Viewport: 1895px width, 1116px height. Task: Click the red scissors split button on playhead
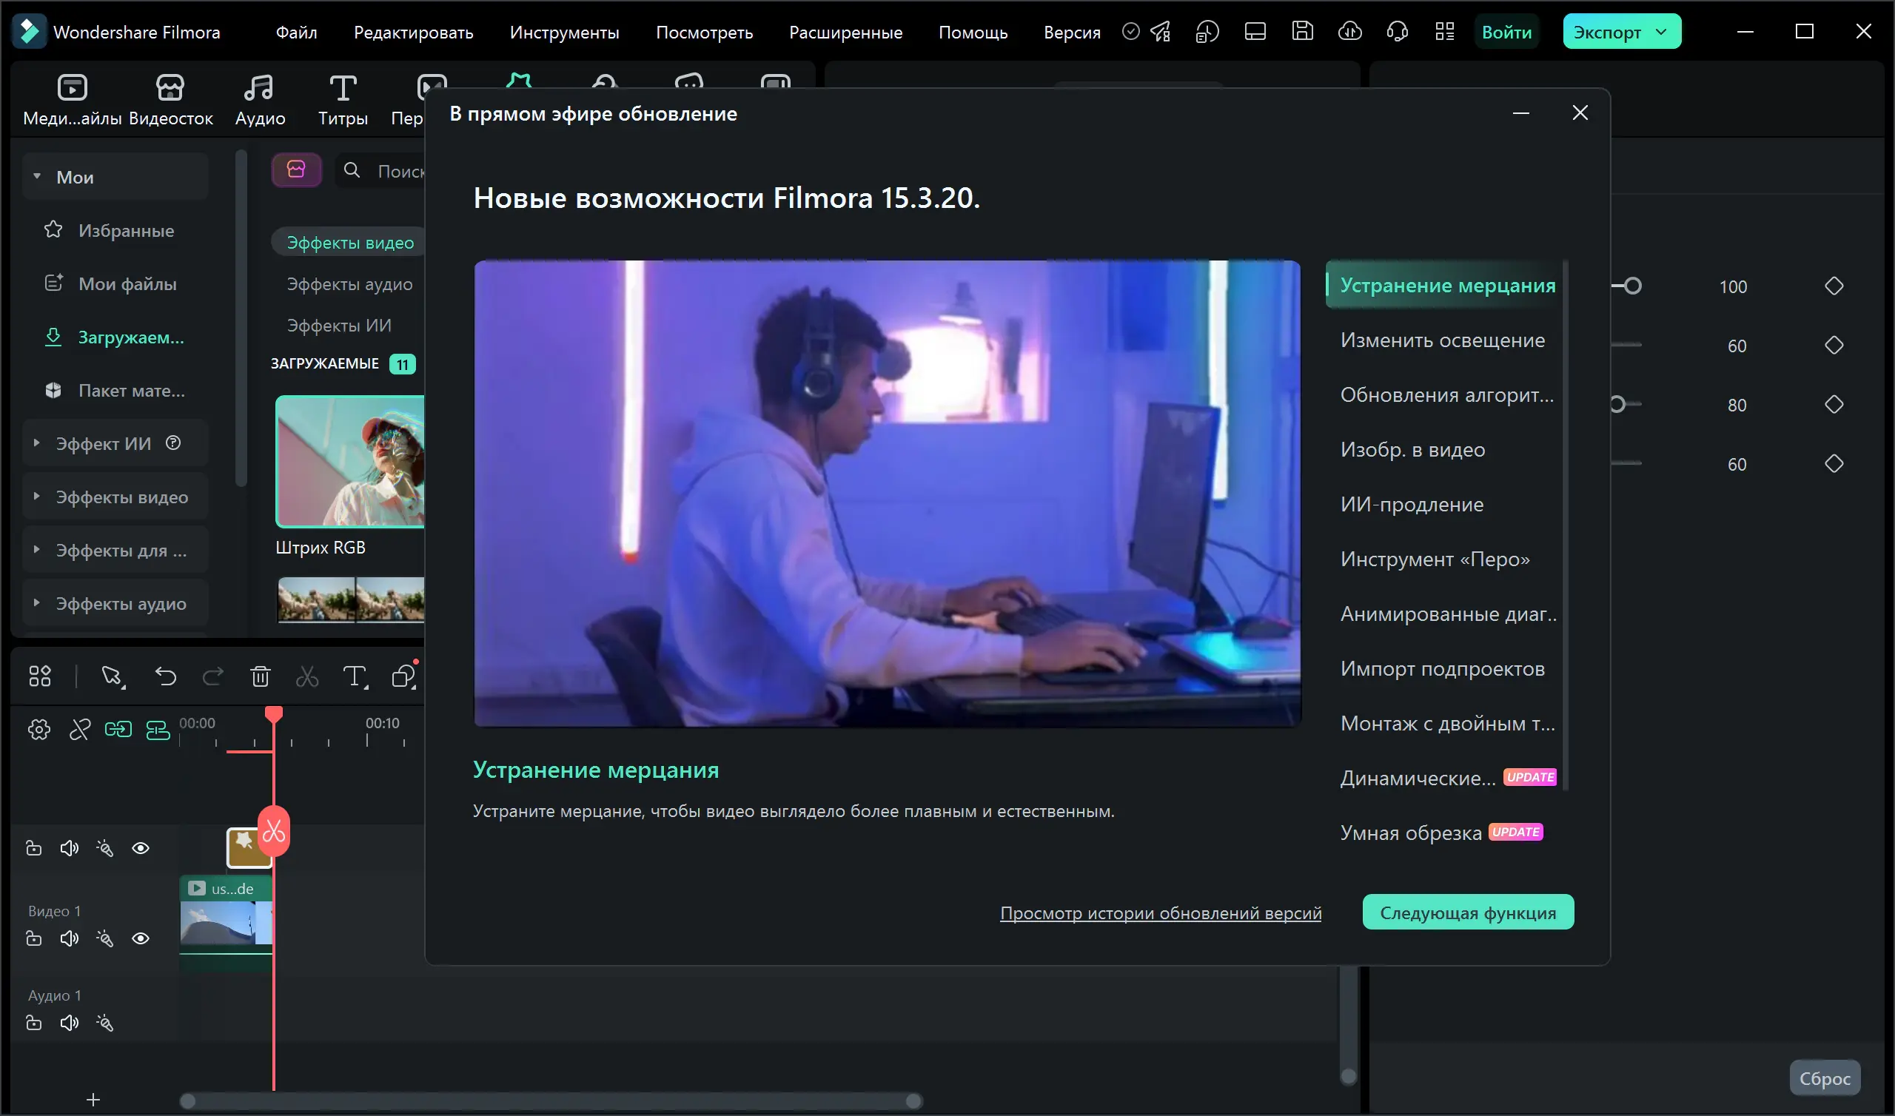click(x=274, y=831)
